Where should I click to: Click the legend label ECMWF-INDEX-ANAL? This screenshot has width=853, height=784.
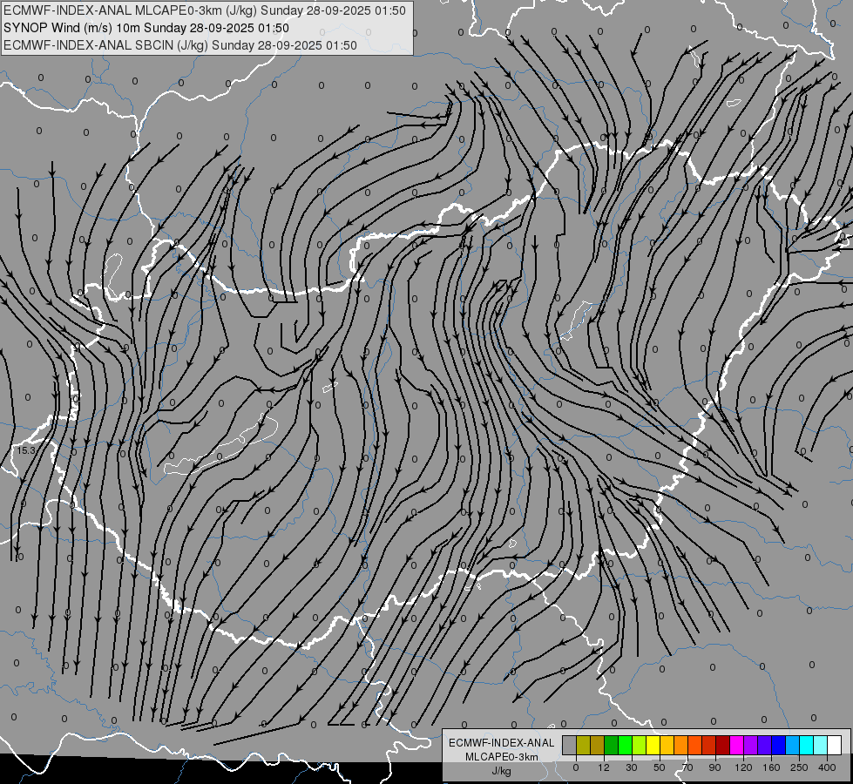(501, 743)
